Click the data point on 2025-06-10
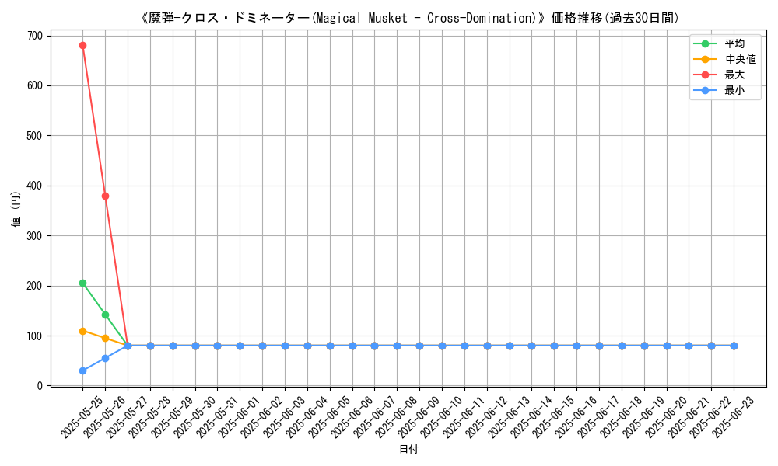This screenshot has height=466, width=778. click(442, 346)
